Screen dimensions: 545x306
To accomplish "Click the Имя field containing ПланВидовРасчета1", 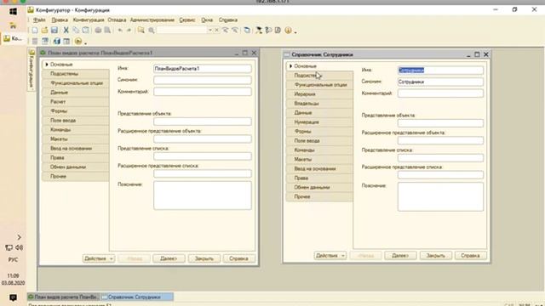I will 203,69.
